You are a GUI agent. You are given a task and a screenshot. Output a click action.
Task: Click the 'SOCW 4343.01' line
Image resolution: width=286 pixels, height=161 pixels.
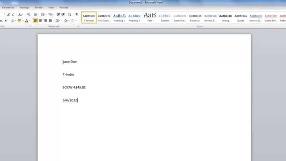(x=74, y=87)
